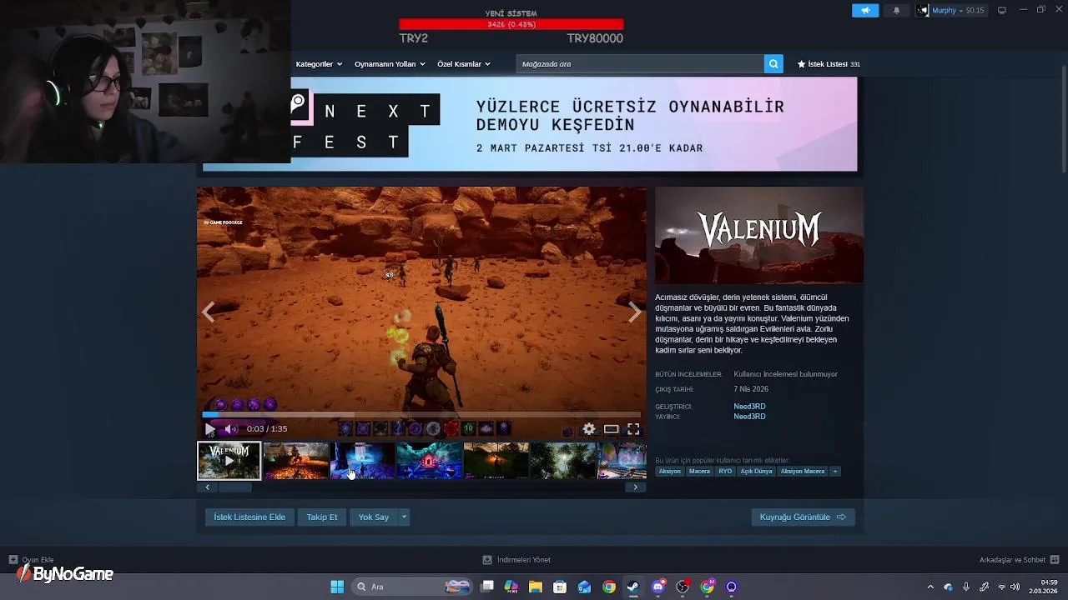This screenshot has width=1068, height=600.
Task: Open Outlook from the taskbar
Action: click(x=584, y=587)
